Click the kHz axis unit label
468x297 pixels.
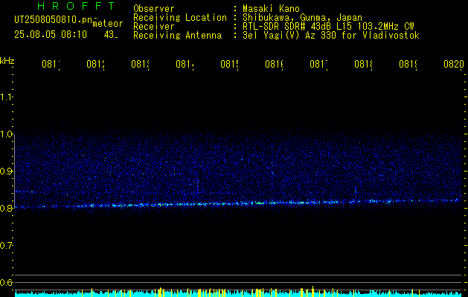pos(7,61)
